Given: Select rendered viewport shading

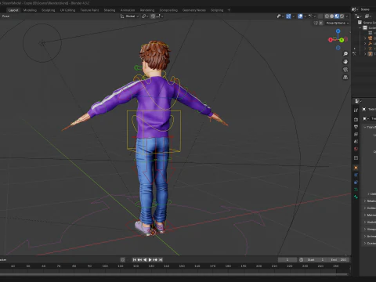Looking at the screenshot, I should point(342,16).
